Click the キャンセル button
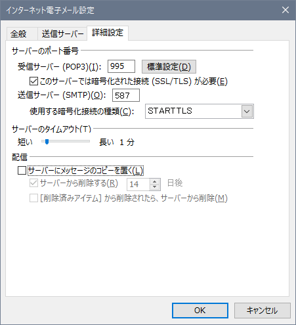This screenshot has height=325, width=296. 263,311
